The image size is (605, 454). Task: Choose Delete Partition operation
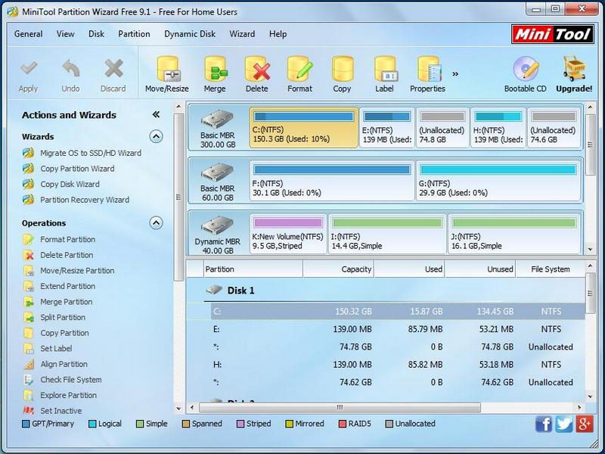click(58, 255)
